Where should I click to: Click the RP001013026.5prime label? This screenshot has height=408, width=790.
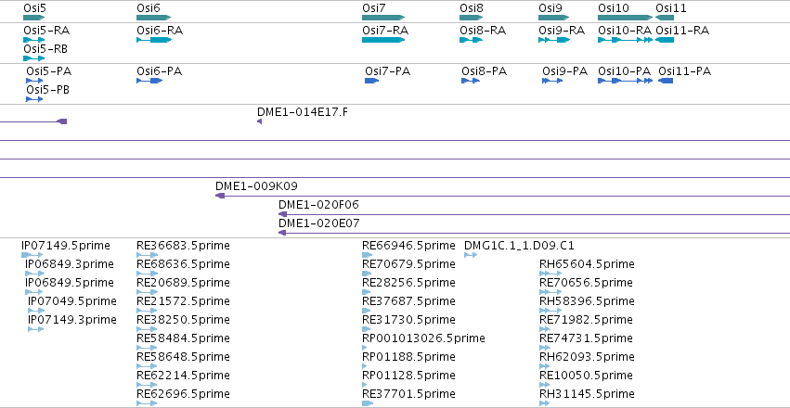coord(423,338)
